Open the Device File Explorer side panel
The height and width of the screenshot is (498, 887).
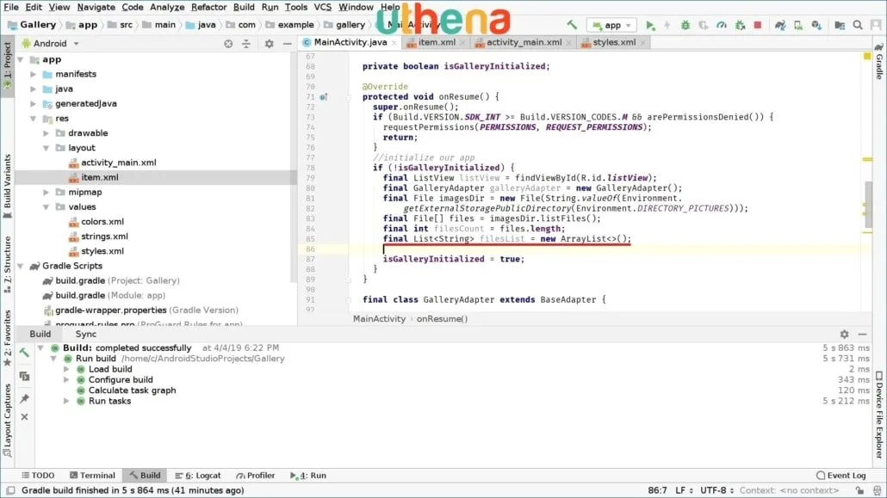point(879,415)
